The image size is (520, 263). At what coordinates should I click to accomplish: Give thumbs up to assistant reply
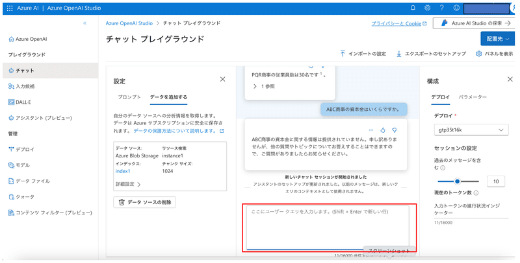tap(382, 130)
